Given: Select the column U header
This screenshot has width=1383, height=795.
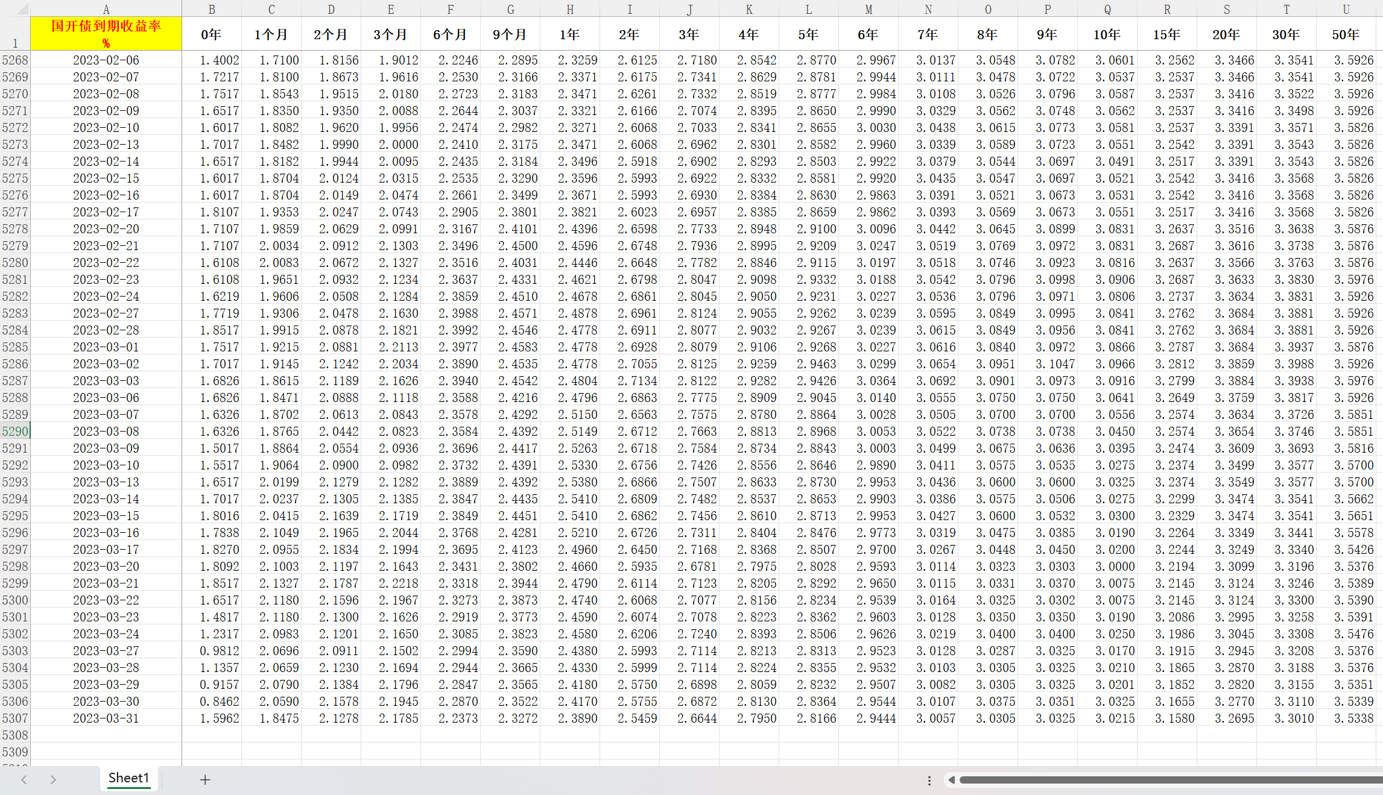Looking at the screenshot, I should point(1346,8).
